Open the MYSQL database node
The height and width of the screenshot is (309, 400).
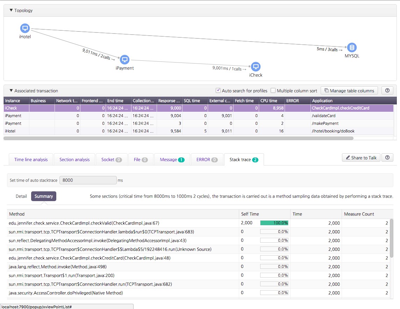(352, 47)
